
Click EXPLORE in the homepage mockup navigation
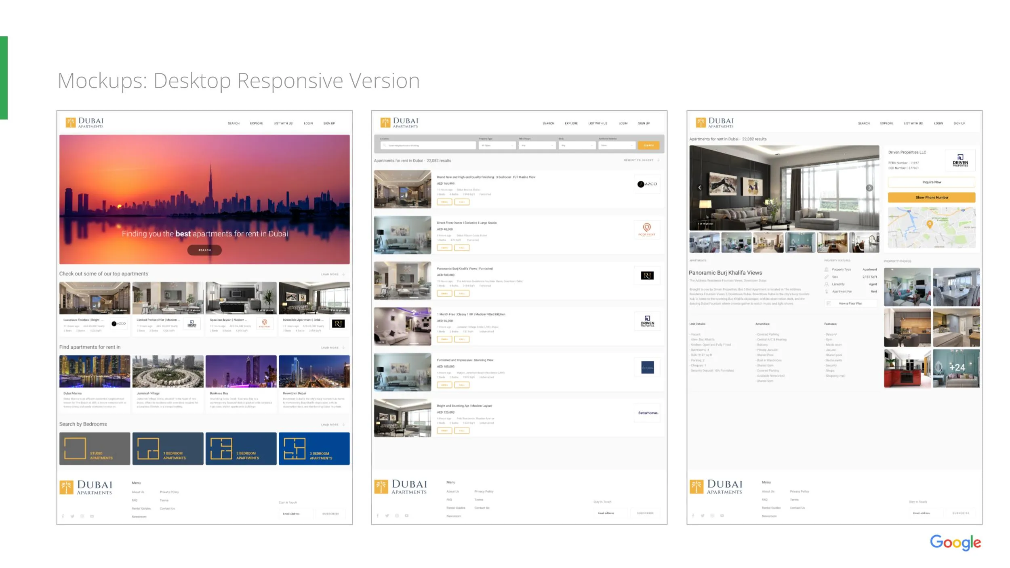256,124
